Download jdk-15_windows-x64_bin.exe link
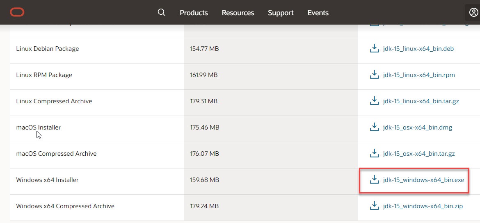Image resolution: width=480 pixels, height=223 pixels. coord(424,180)
